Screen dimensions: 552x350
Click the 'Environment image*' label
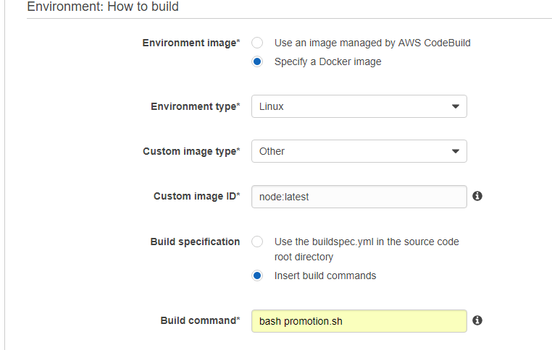click(191, 43)
